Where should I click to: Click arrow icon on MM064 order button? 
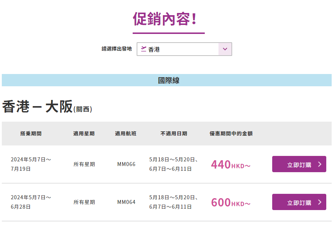pos(319,202)
